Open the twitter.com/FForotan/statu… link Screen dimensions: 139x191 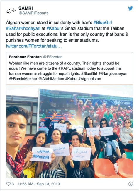pos(34,46)
